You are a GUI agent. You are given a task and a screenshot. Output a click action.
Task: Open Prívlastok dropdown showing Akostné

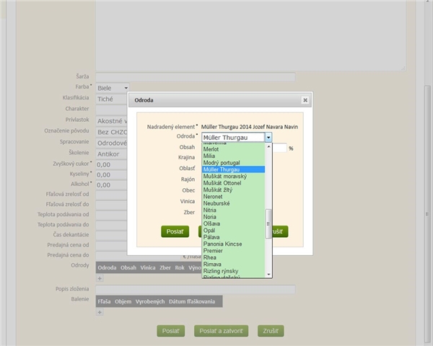[111, 121]
